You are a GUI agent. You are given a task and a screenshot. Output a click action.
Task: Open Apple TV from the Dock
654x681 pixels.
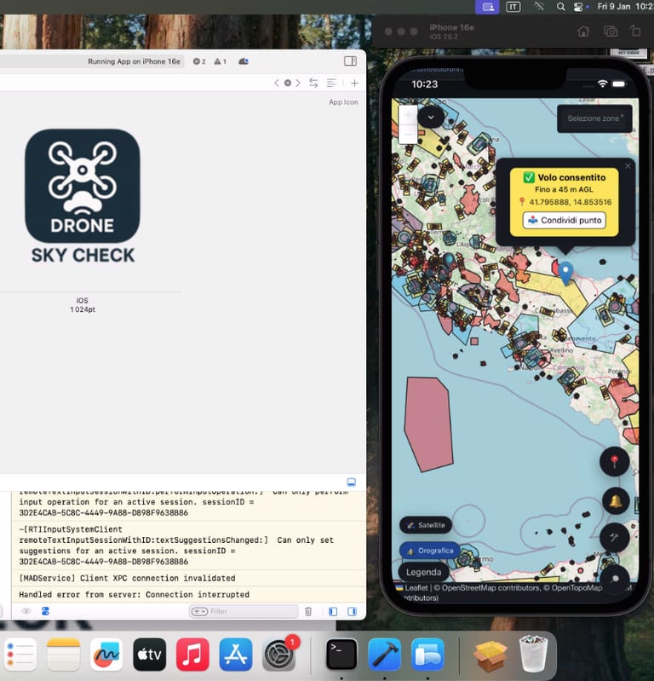click(x=149, y=655)
